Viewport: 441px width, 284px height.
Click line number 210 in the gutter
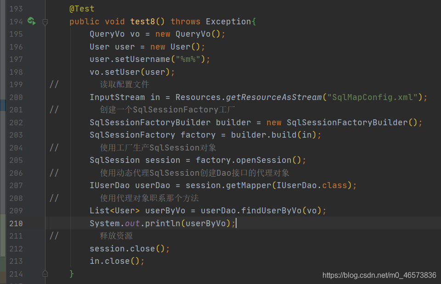(x=16, y=223)
